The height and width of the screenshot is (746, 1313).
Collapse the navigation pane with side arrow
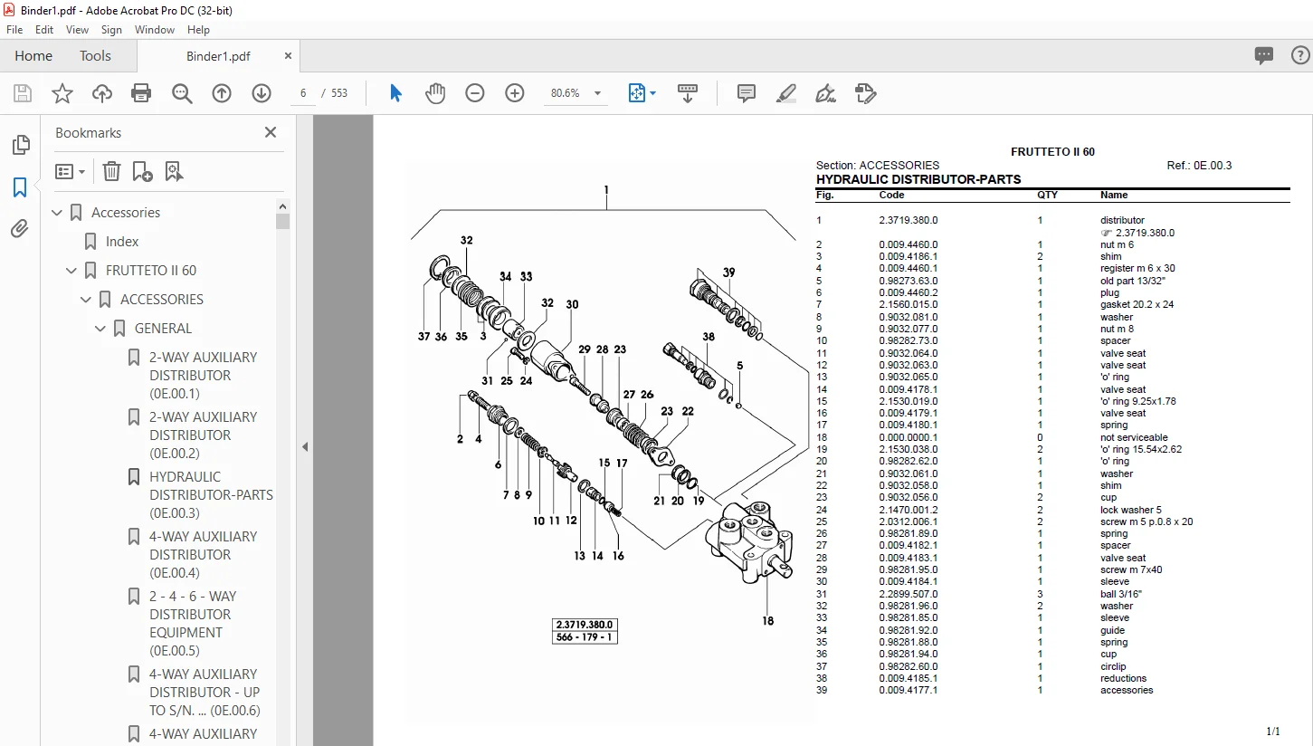click(305, 446)
